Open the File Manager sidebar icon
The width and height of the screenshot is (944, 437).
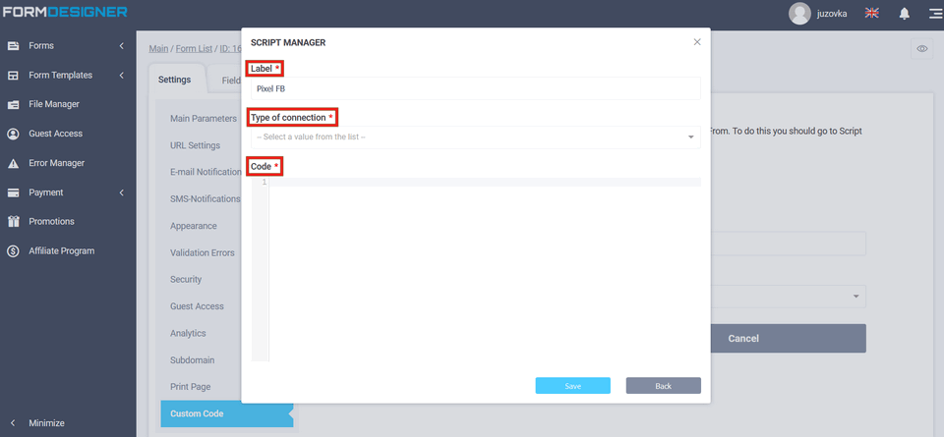click(x=13, y=105)
